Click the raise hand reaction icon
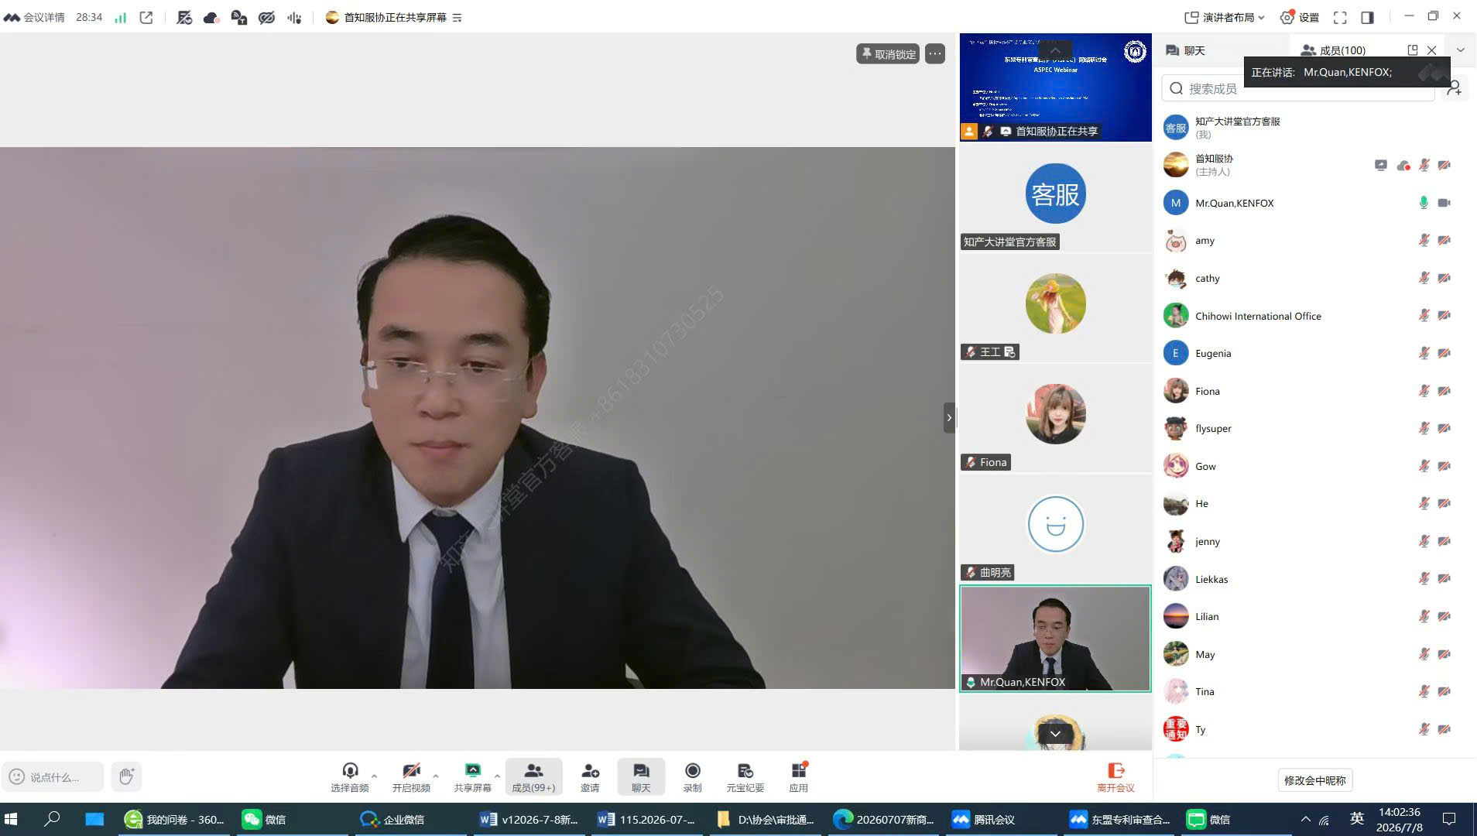Image resolution: width=1477 pixels, height=836 pixels. [x=126, y=776]
